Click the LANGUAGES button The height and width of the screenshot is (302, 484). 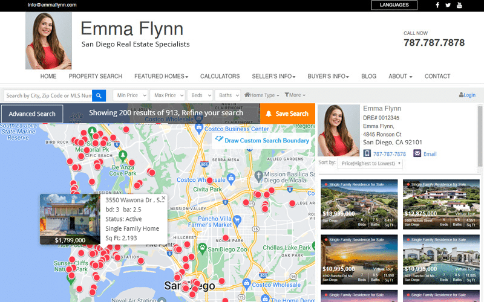pos(394,5)
